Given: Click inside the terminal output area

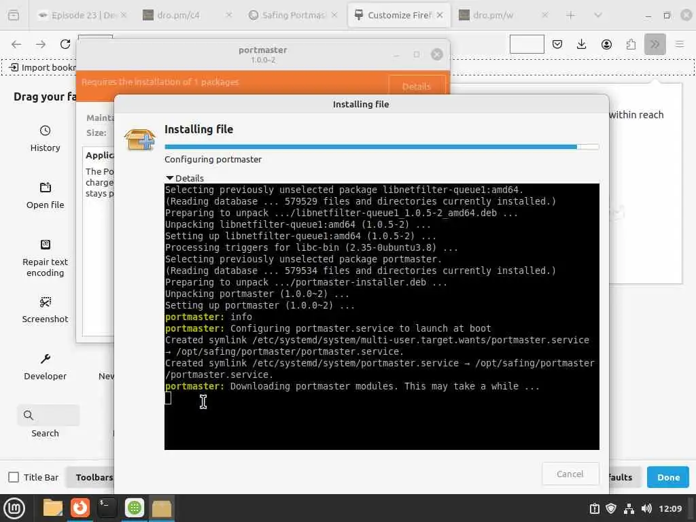Looking at the screenshot, I should (x=382, y=317).
